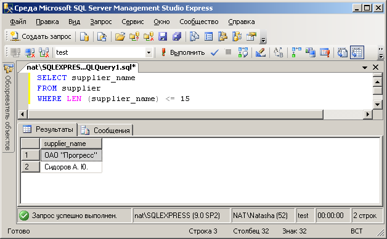Click the folder icon with red X

(x=149, y=36)
